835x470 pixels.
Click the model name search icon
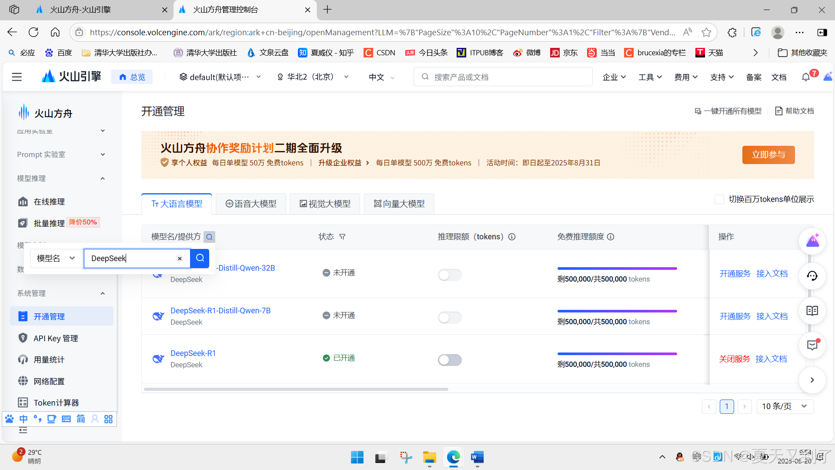click(209, 237)
